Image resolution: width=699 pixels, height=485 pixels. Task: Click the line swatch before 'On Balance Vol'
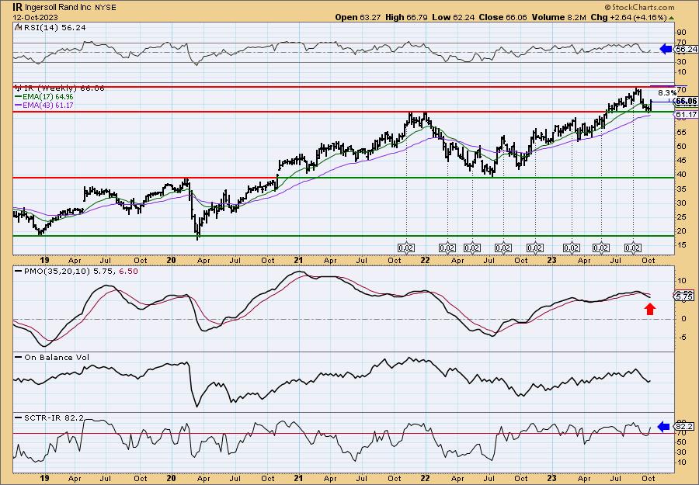19,357
